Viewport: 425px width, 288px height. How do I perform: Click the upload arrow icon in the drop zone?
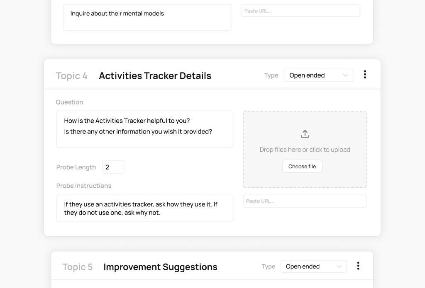[x=305, y=133]
